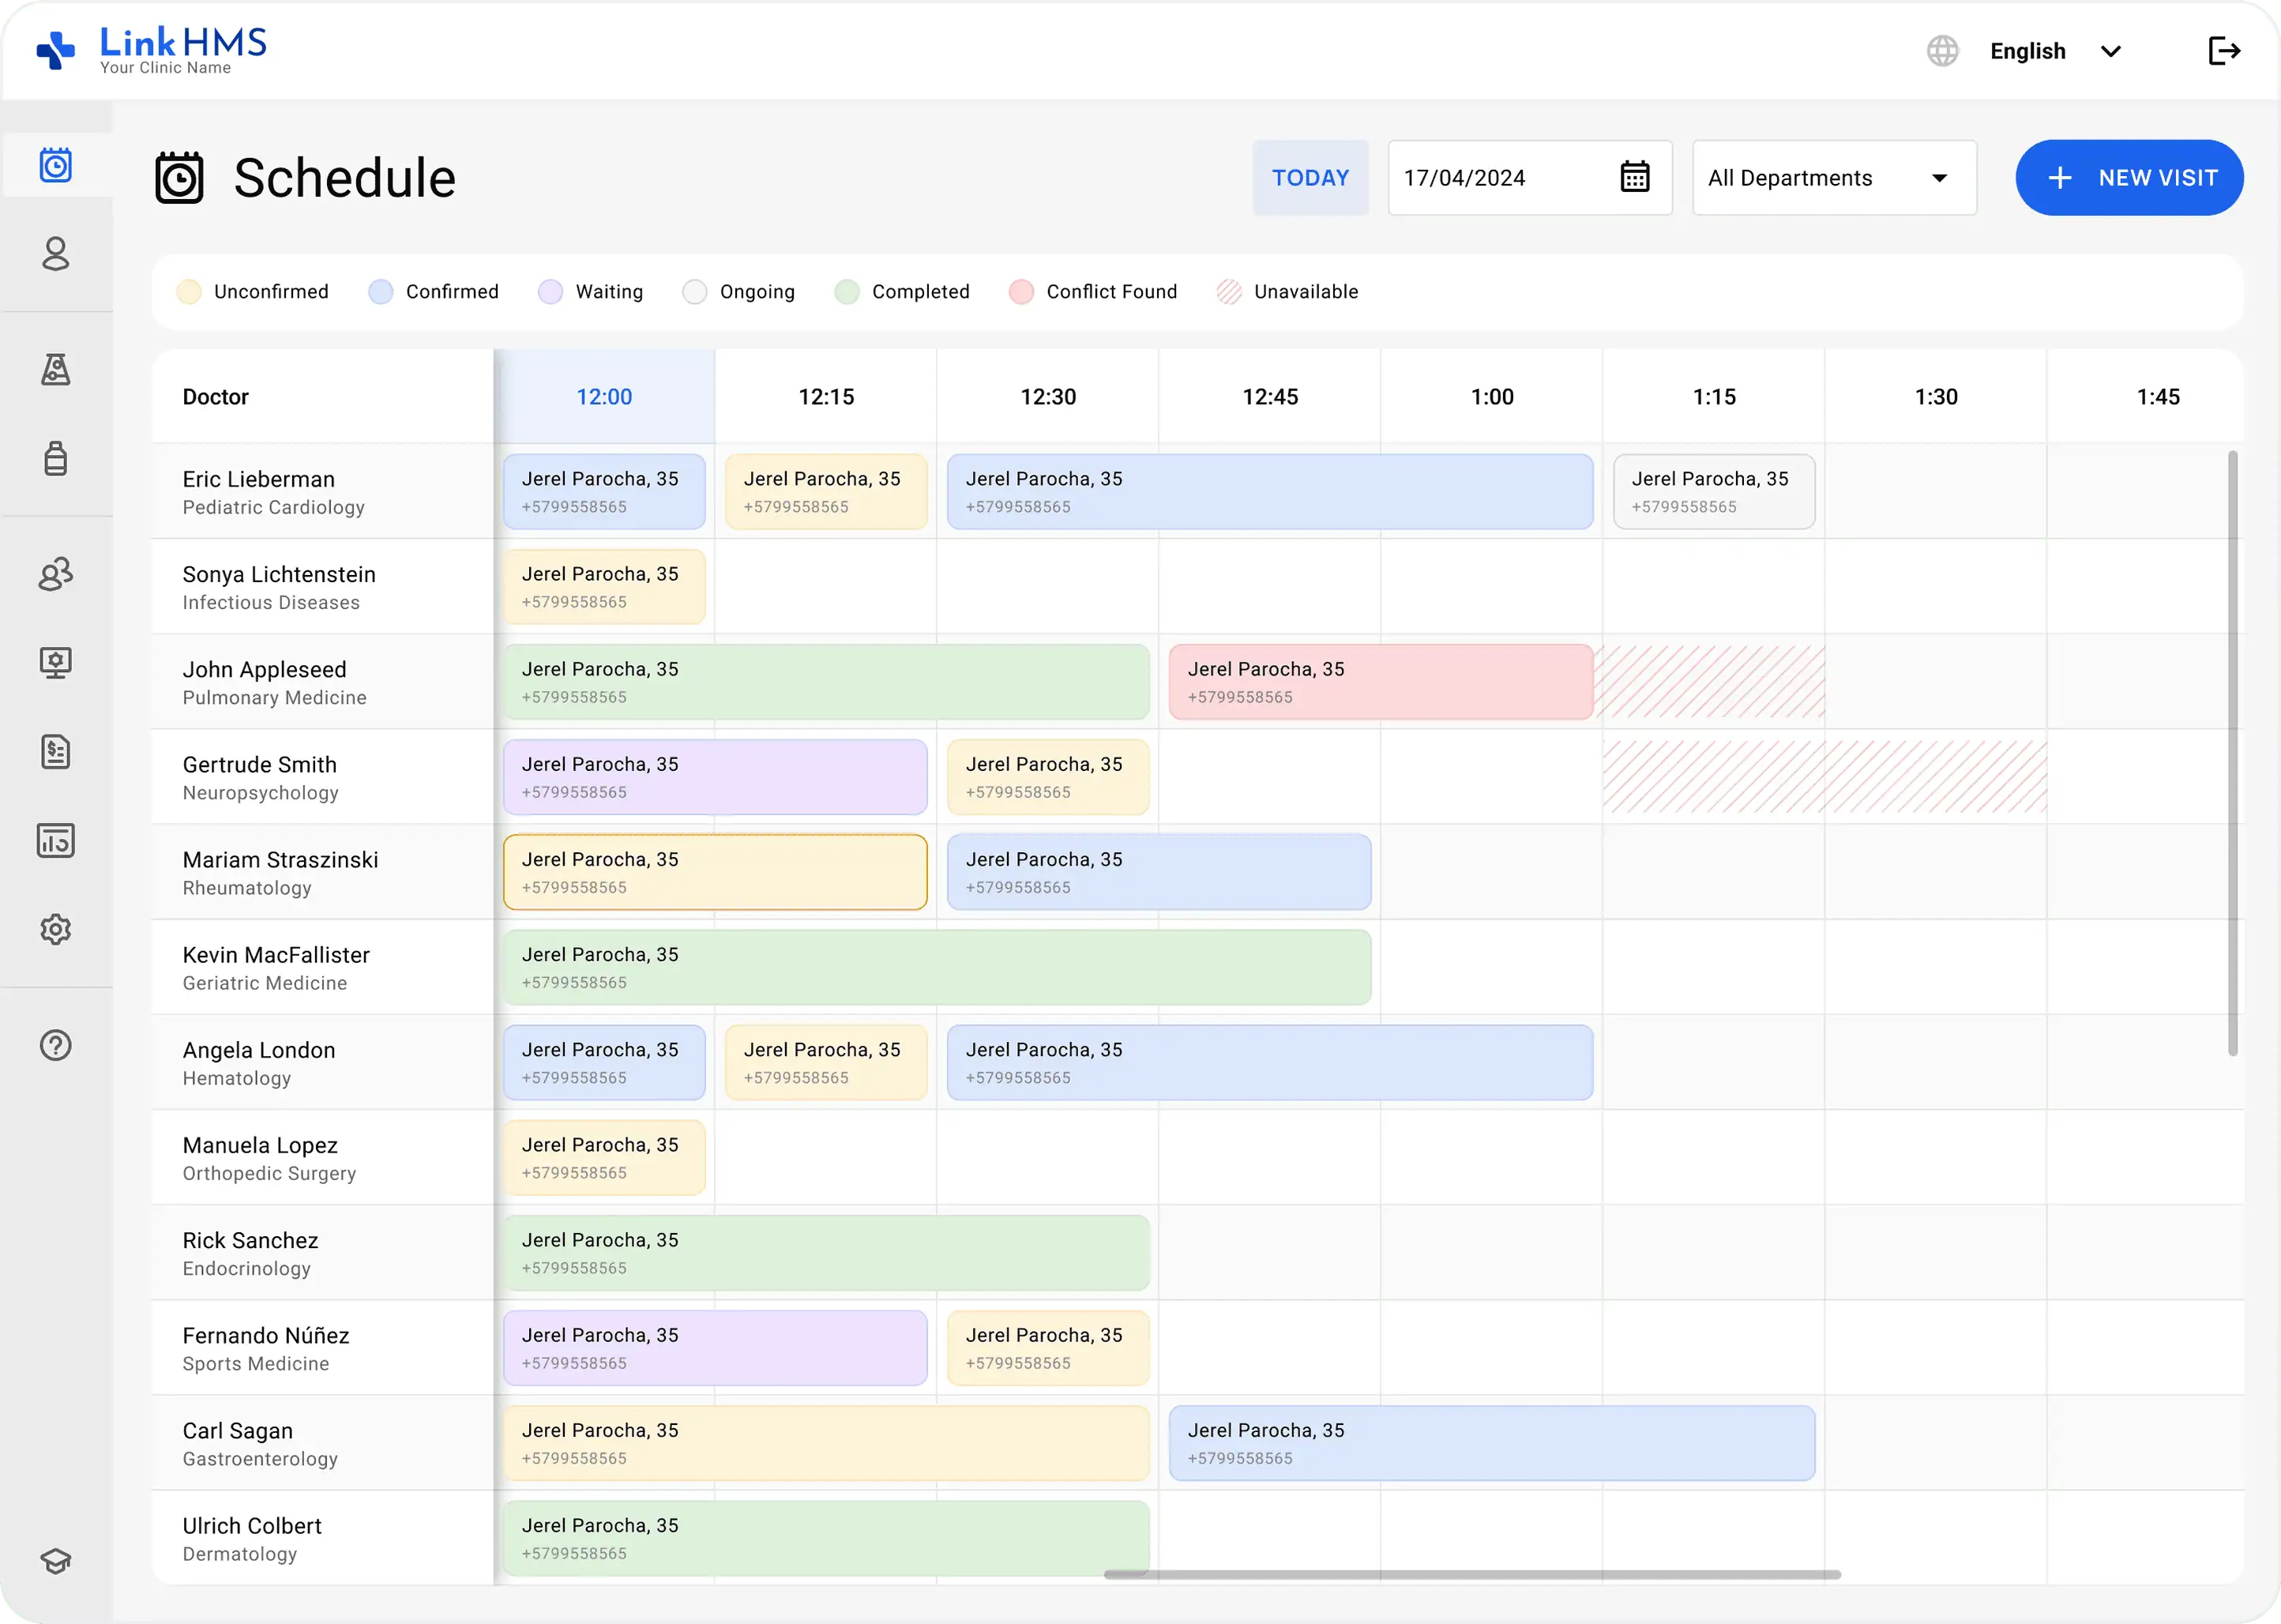Open the billing invoice icon in sidebar
This screenshot has width=2281, height=1624.
pos(56,752)
